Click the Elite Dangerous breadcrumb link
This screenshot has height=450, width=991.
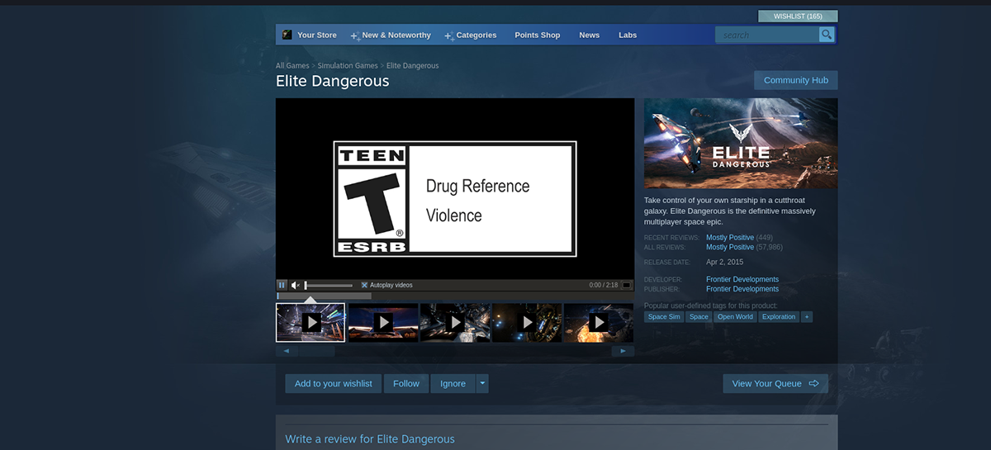[x=413, y=65]
